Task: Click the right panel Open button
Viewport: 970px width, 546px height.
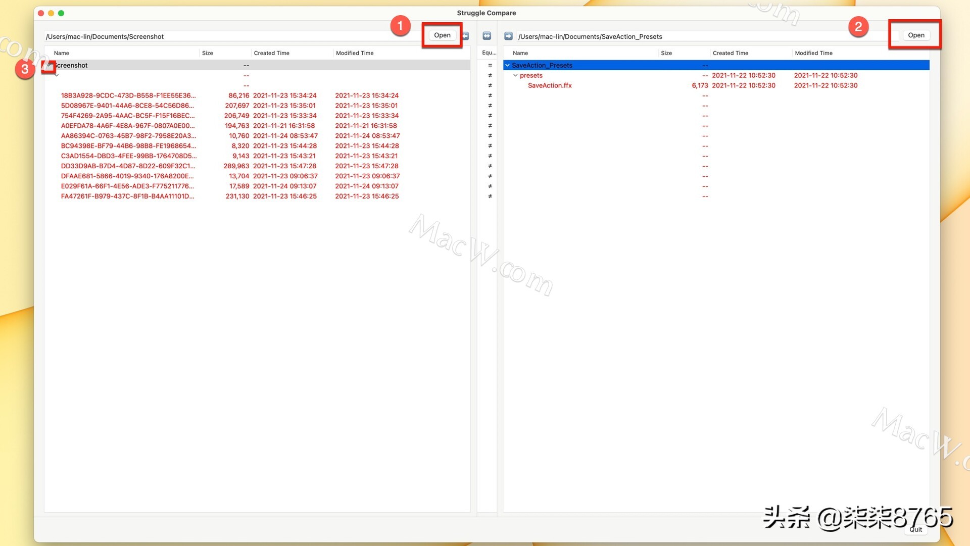Action: point(916,35)
